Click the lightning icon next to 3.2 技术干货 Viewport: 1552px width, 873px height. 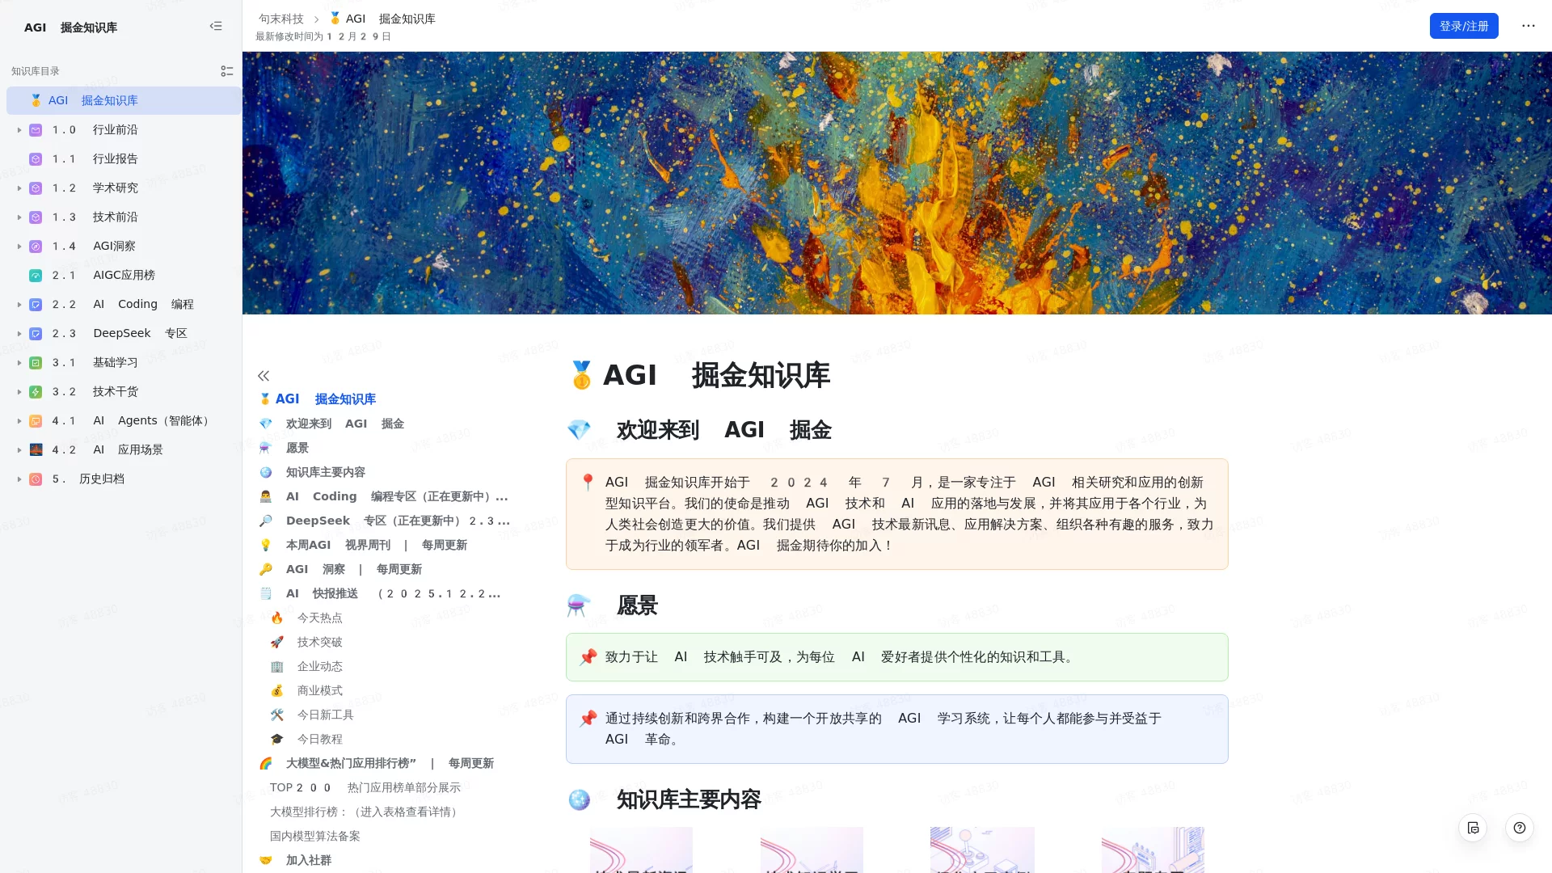click(x=36, y=391)
